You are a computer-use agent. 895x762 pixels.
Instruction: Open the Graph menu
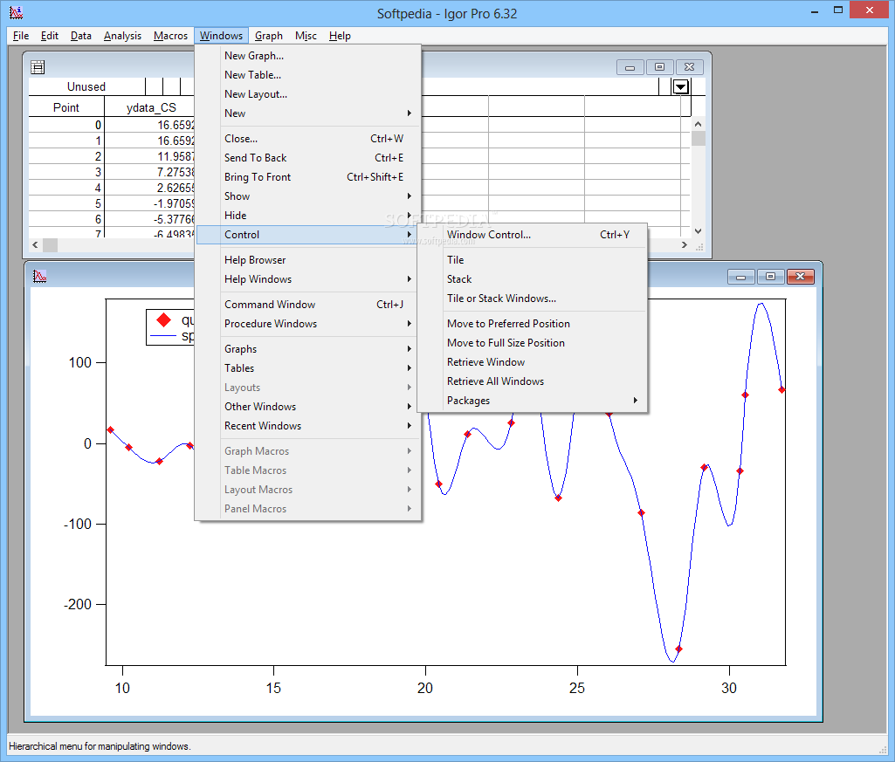click(x=269, y=36)
